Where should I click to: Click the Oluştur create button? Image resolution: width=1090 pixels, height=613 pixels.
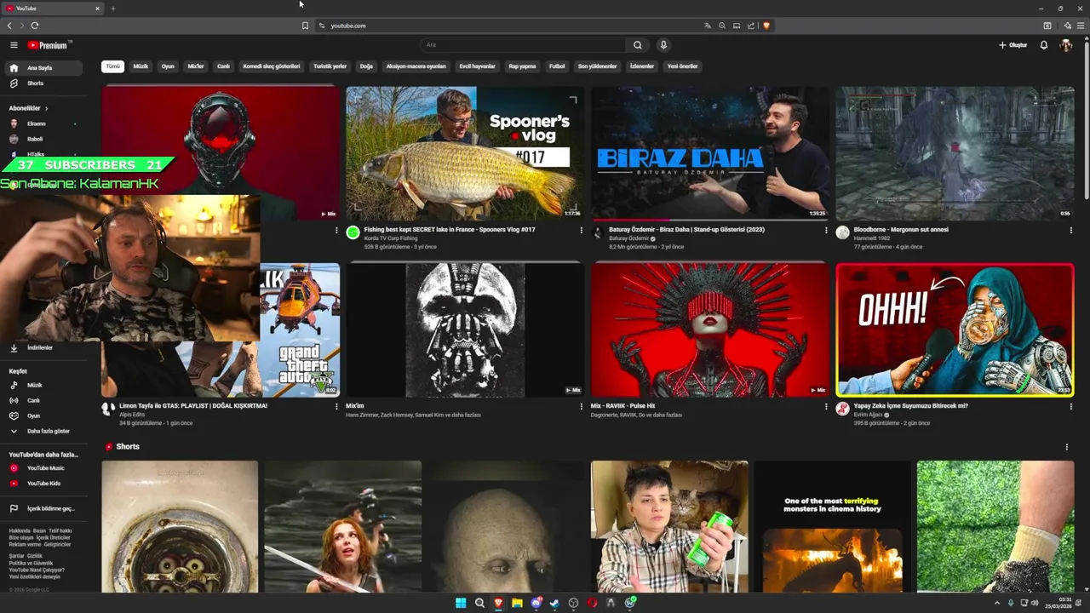click(x=1013, y=45)
